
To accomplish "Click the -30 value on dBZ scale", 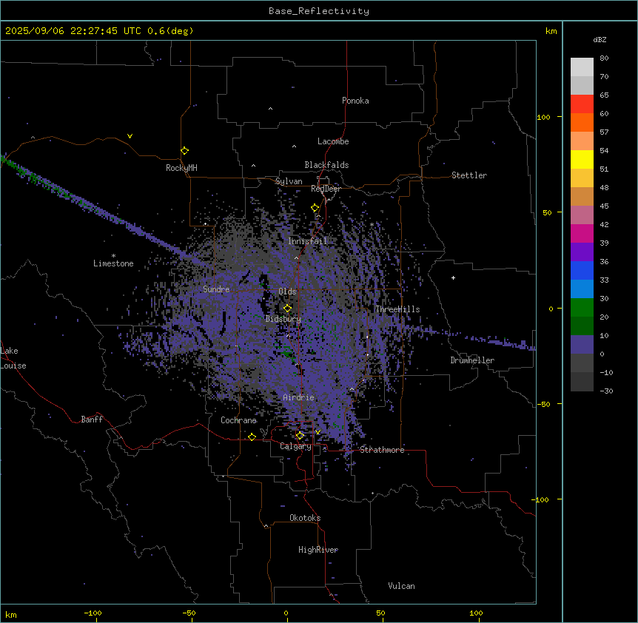I will [x=606, y=391].
